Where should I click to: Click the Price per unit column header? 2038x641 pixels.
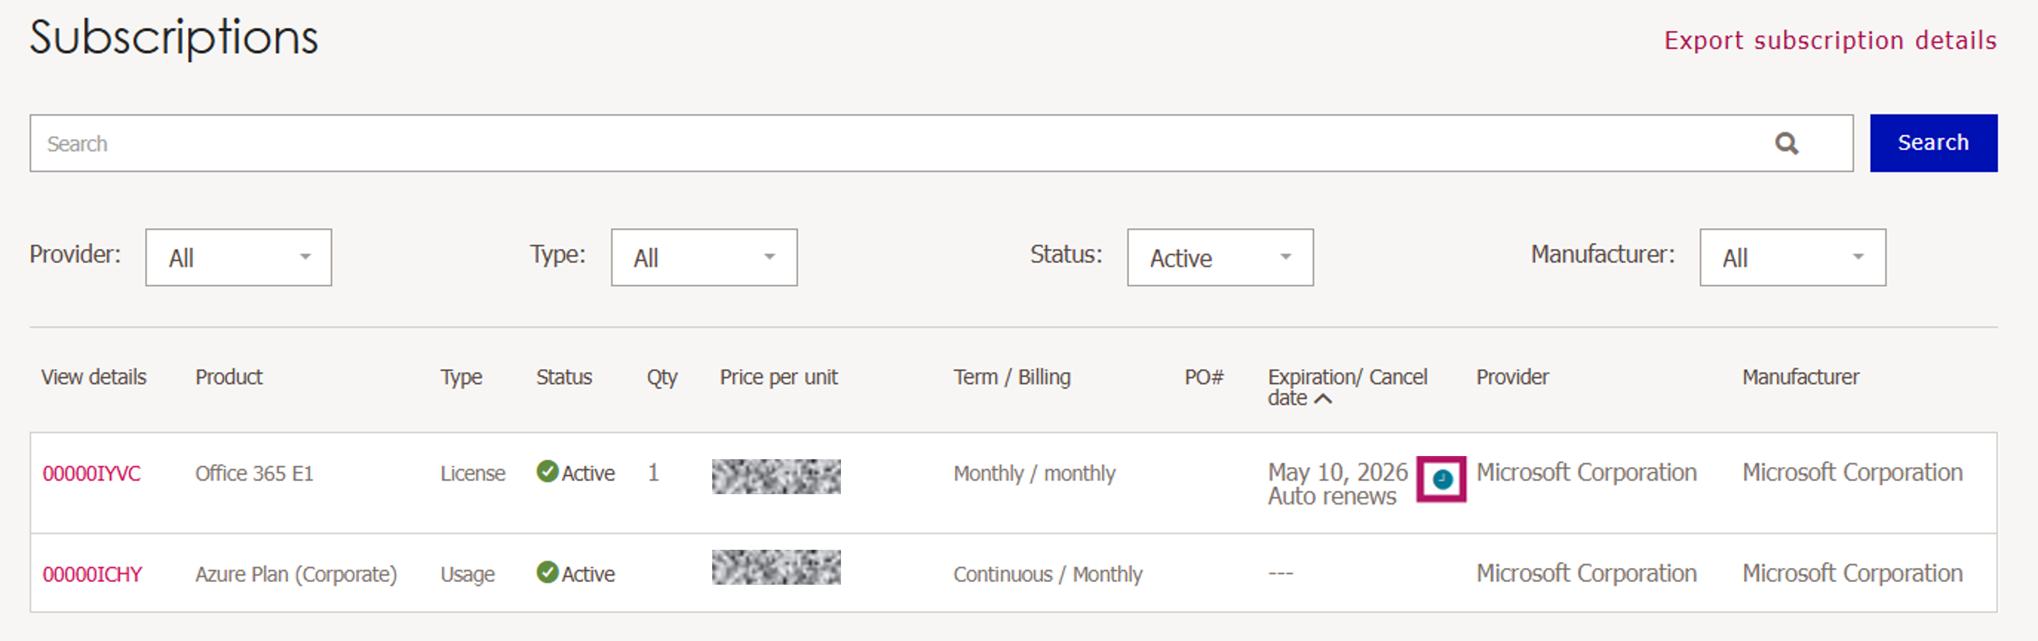778,377
